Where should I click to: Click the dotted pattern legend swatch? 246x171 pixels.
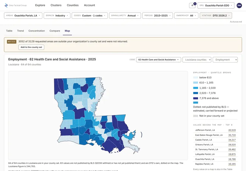196,103
